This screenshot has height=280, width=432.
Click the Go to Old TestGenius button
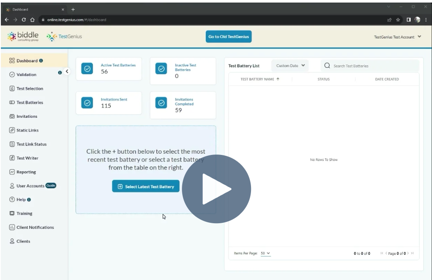(230, 36)
